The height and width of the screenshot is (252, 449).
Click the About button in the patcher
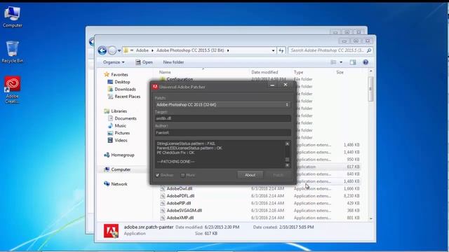coord(250,175)
